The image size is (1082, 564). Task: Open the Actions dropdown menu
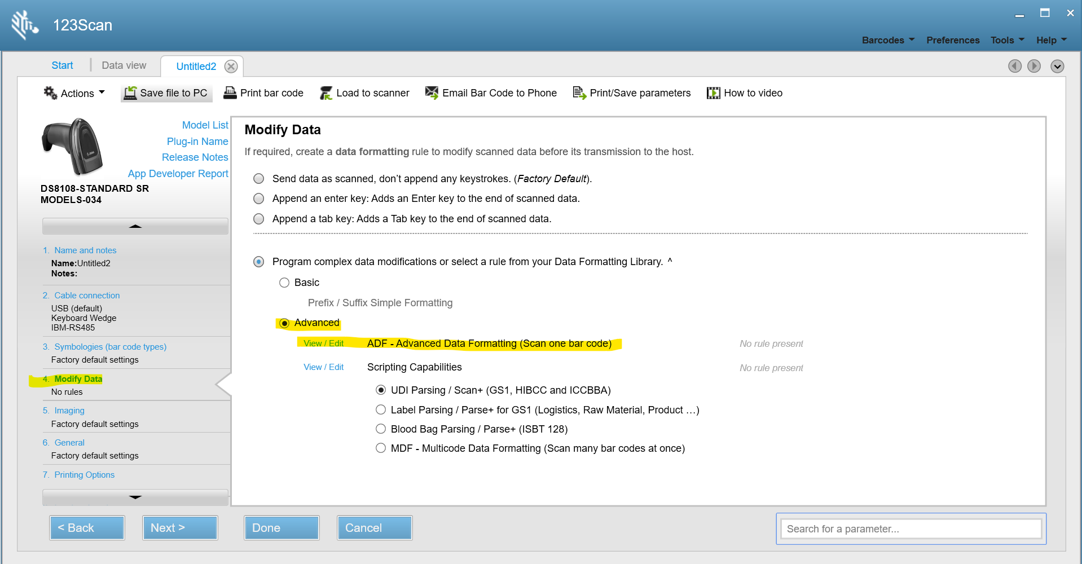pyautogui.click(x=75, y=93)
